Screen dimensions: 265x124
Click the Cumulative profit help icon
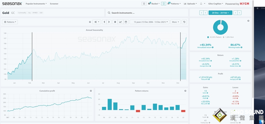[x=91, y=91]
